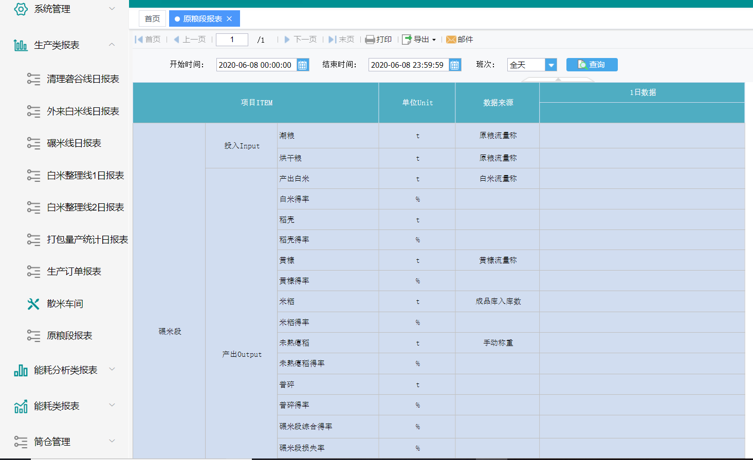This screenshot has height=460, width=753.
Task: Expand the 能耗分析类报表 section
Action: click(112, 369)
